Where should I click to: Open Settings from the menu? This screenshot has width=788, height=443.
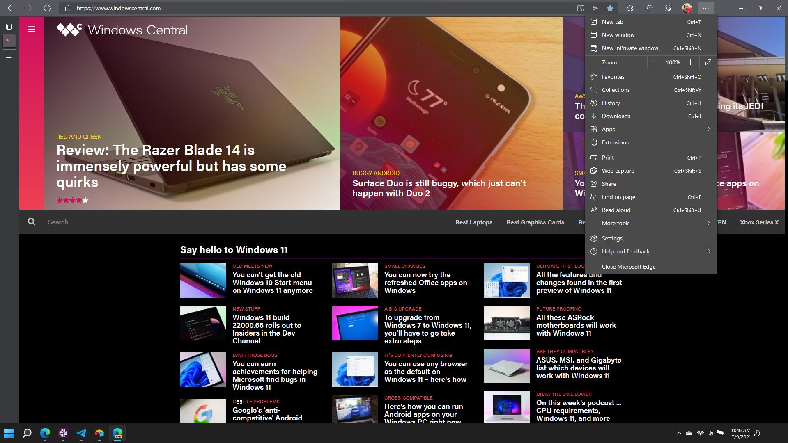point(651,238)
